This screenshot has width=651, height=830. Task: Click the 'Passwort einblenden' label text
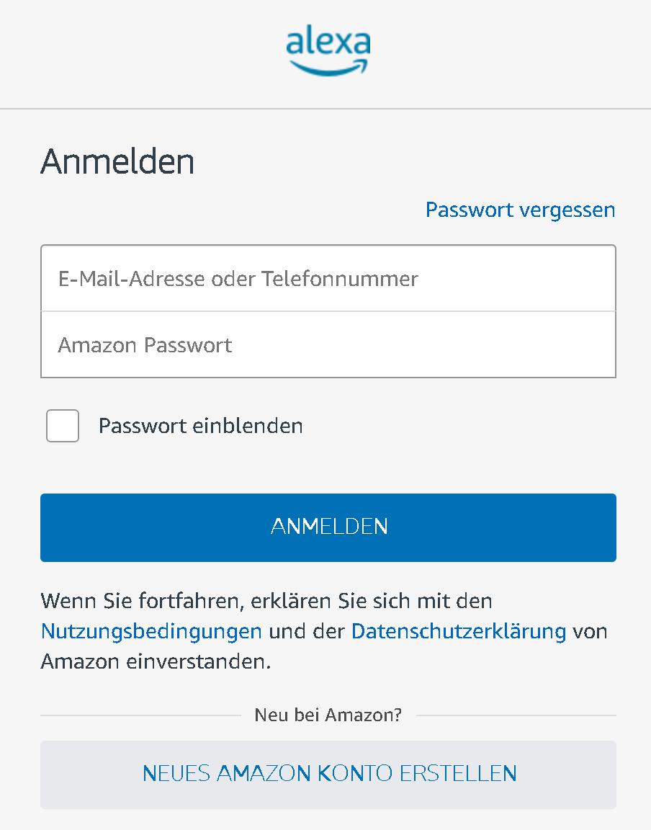pyautogui.click(x=201, y=426)
